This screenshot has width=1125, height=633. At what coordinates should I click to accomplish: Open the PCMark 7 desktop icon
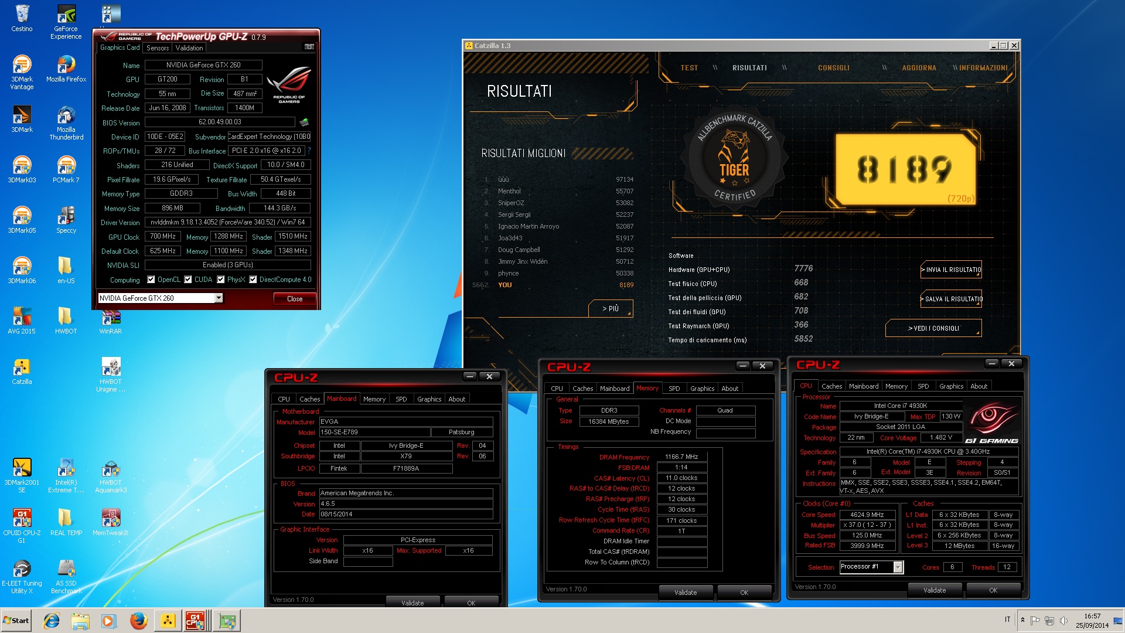[x=66, y=169]
